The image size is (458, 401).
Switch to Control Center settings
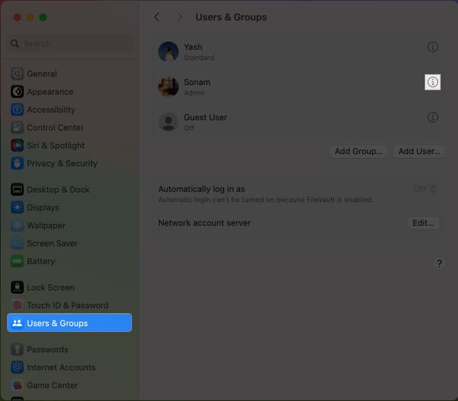69,127
